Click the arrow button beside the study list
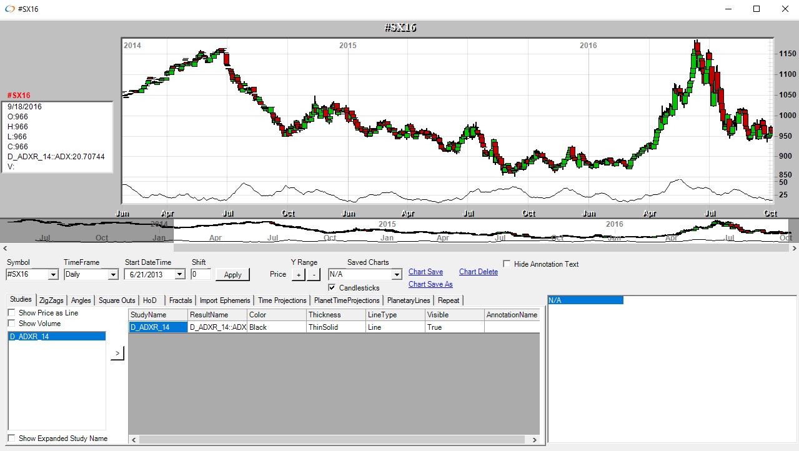The width and height of the screenshot is (799, 451). (117, 354)
